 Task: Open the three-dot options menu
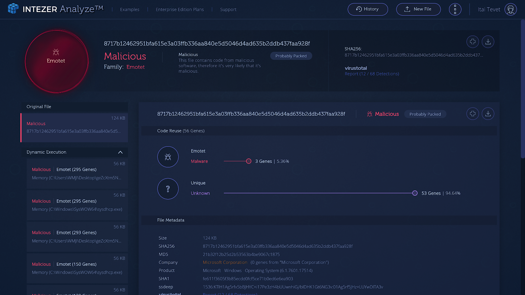(x=455, y=9)
